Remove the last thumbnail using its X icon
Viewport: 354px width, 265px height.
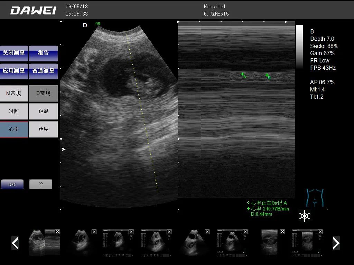click(x=320, y=232)
